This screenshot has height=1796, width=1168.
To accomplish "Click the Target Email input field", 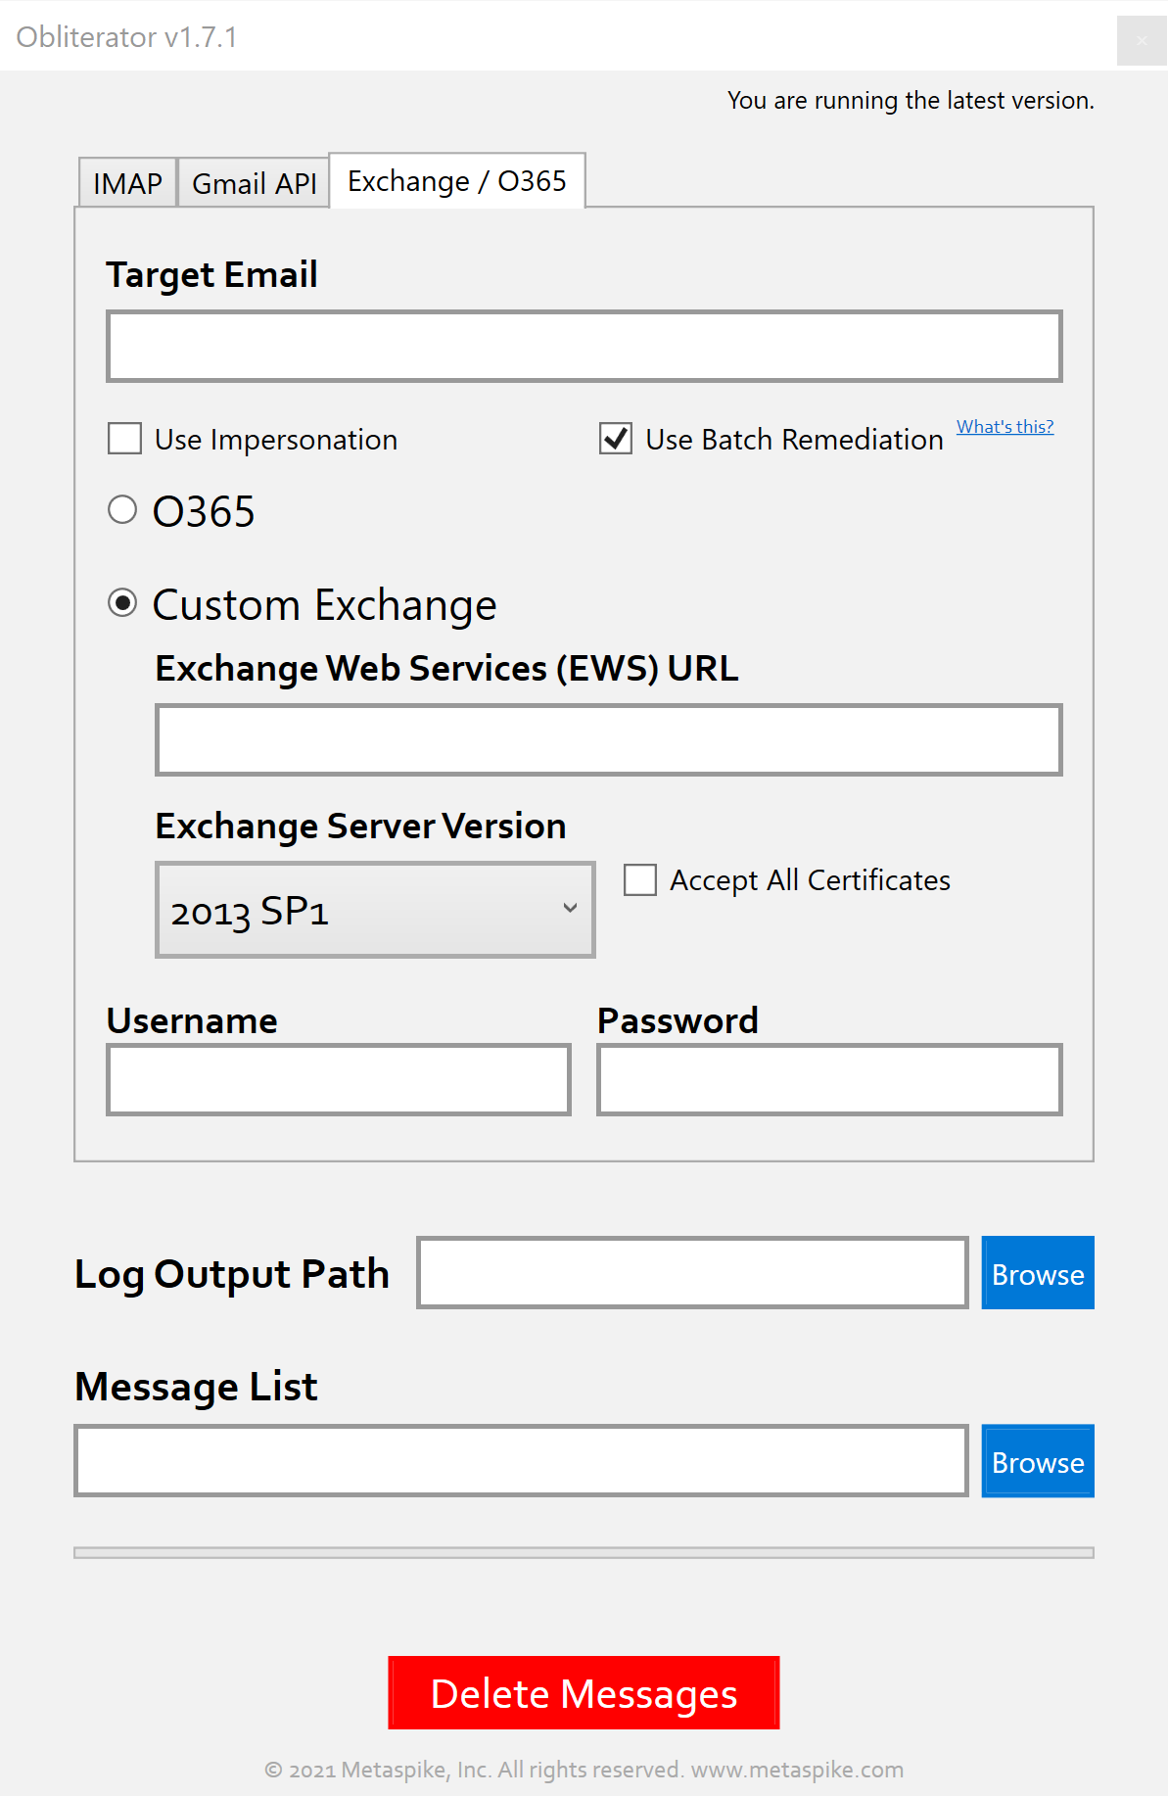I will (584, 347).
